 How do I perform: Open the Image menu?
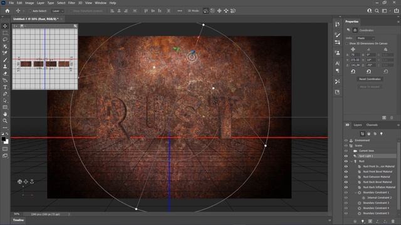[29, 2]
